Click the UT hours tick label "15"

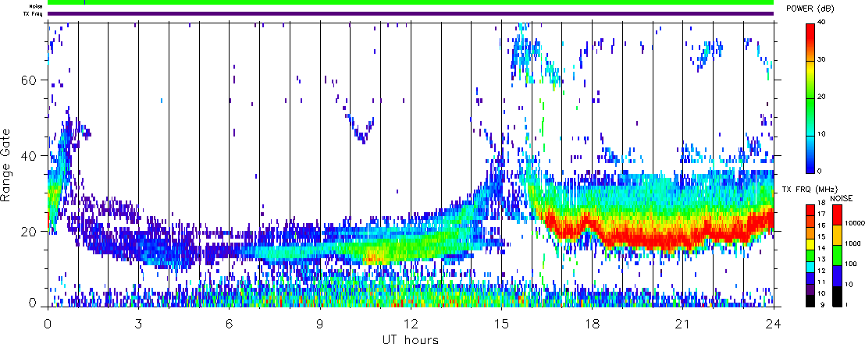[501, 323]
